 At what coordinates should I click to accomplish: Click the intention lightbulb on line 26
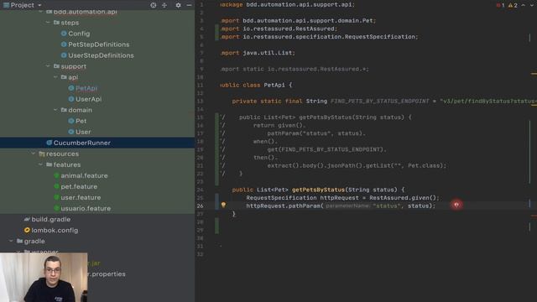coord(223,205)
